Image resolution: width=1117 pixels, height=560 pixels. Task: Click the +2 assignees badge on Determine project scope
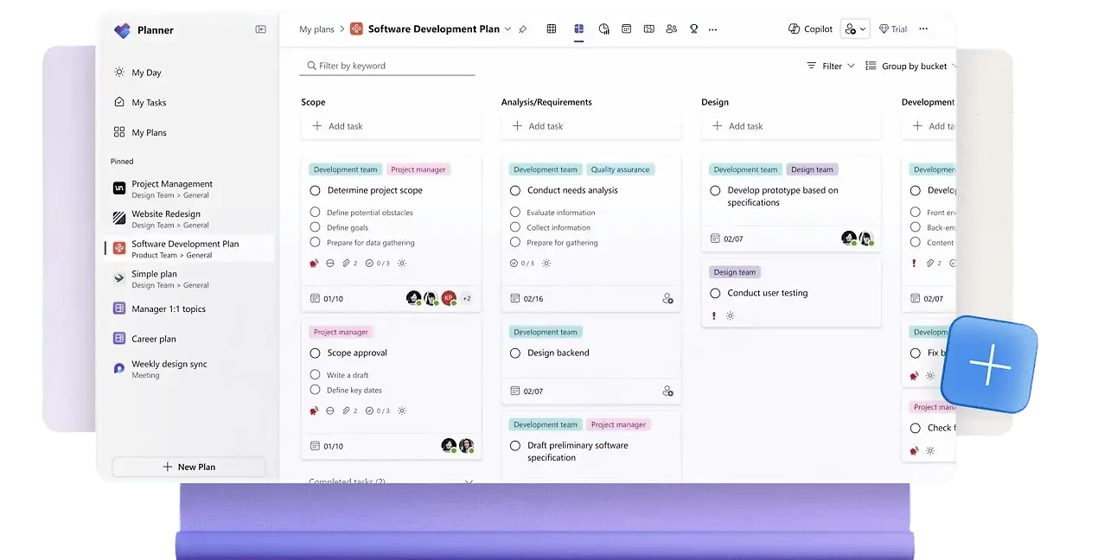coord(467,298)
